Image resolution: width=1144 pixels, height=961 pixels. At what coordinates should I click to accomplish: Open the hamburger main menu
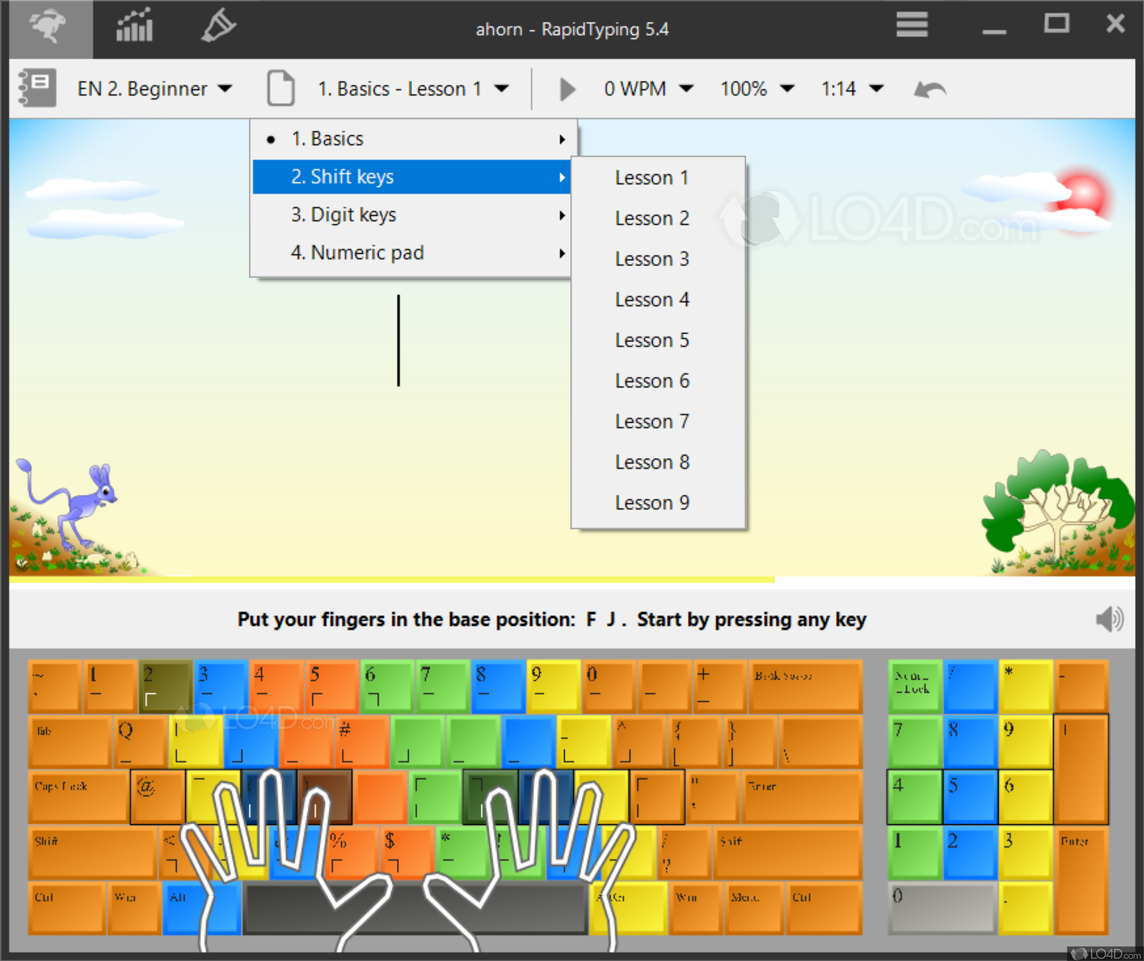click(x=912, y=25)
